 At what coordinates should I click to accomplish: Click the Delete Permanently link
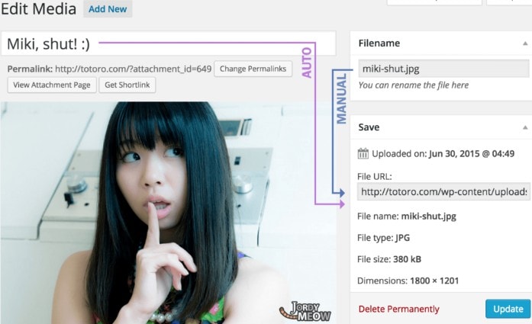tap(398, 309)
